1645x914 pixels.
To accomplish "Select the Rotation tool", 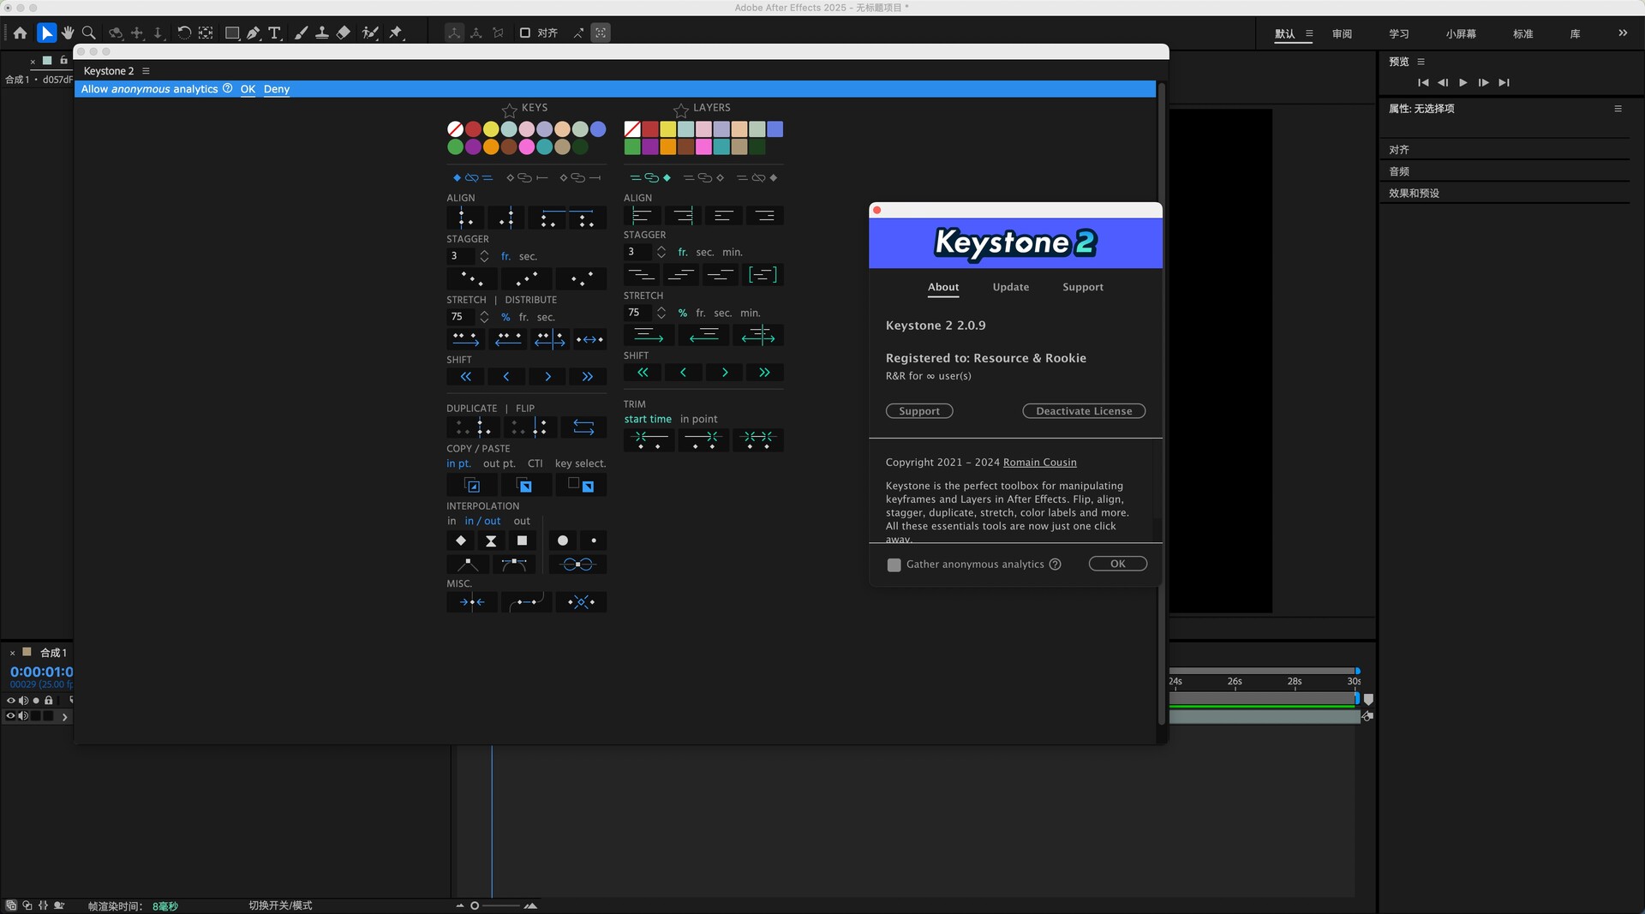I will click(x=184, y=33).
